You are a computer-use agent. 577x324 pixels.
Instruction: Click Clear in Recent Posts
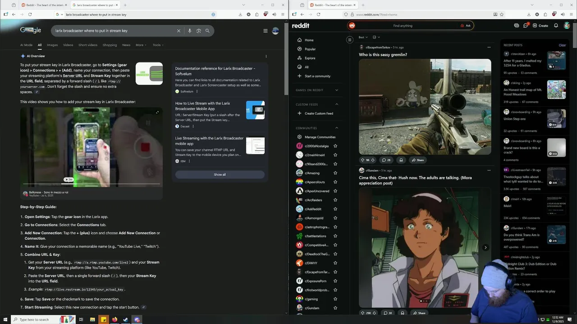point(562,45)
